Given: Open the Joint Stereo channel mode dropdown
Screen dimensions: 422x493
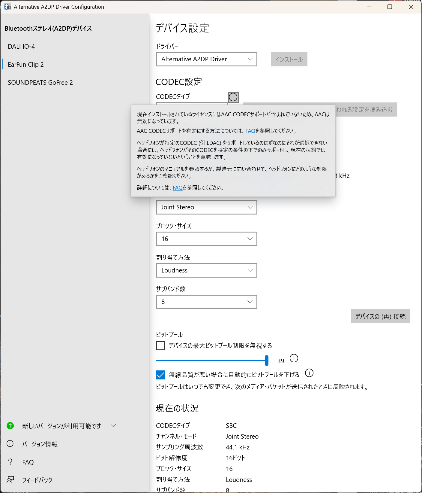Looking at the screenshot, I should [207, 207].
